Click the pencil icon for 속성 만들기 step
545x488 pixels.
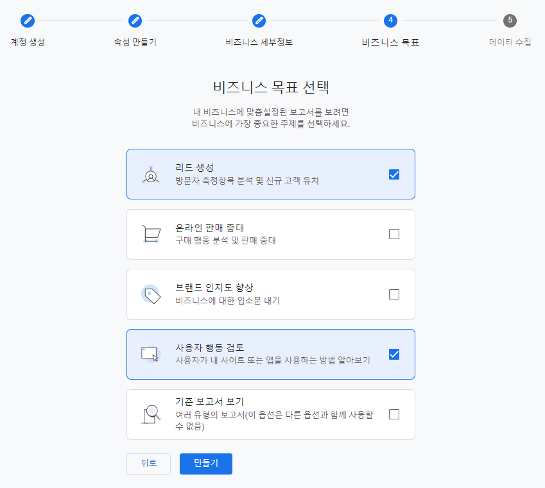[x=135, y=21]
